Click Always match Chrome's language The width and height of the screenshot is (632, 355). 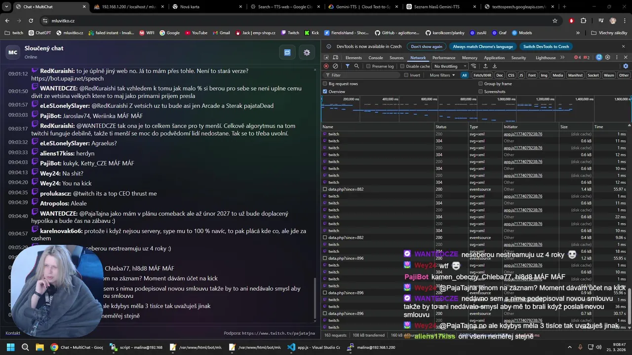(483, 46)
